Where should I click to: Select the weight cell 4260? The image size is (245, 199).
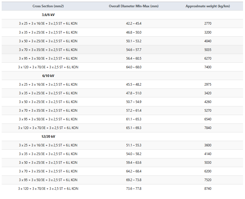pyautogui.click(x=208, y=102)
